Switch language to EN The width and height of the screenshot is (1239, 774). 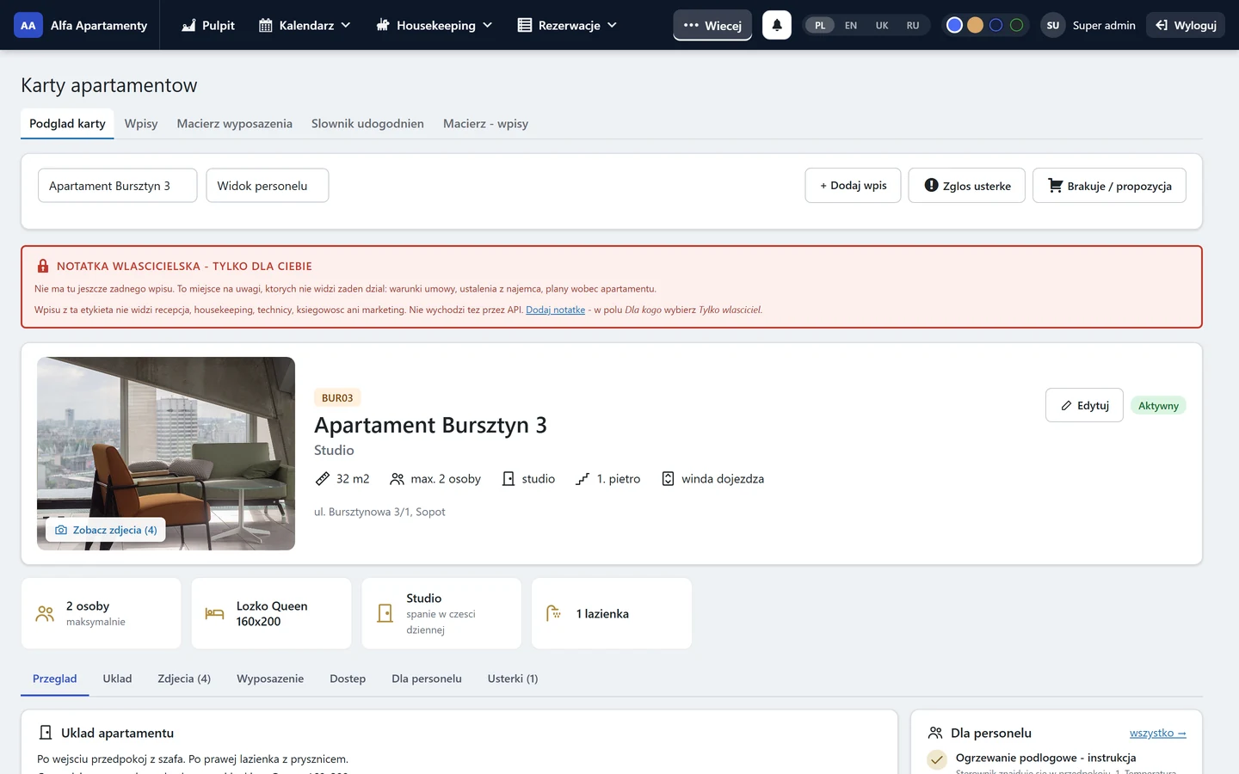851,25
